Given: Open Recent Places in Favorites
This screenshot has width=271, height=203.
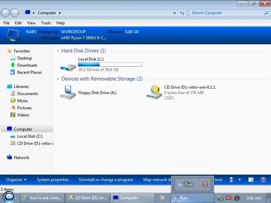Looking at the screenshot, I should click(29, 72).
